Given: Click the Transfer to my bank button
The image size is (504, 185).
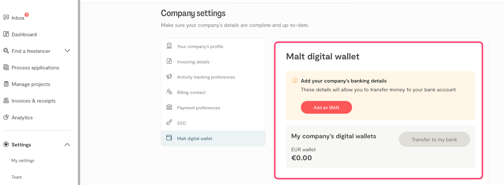Looking at the screenshot, I should [x=434, y=139].
